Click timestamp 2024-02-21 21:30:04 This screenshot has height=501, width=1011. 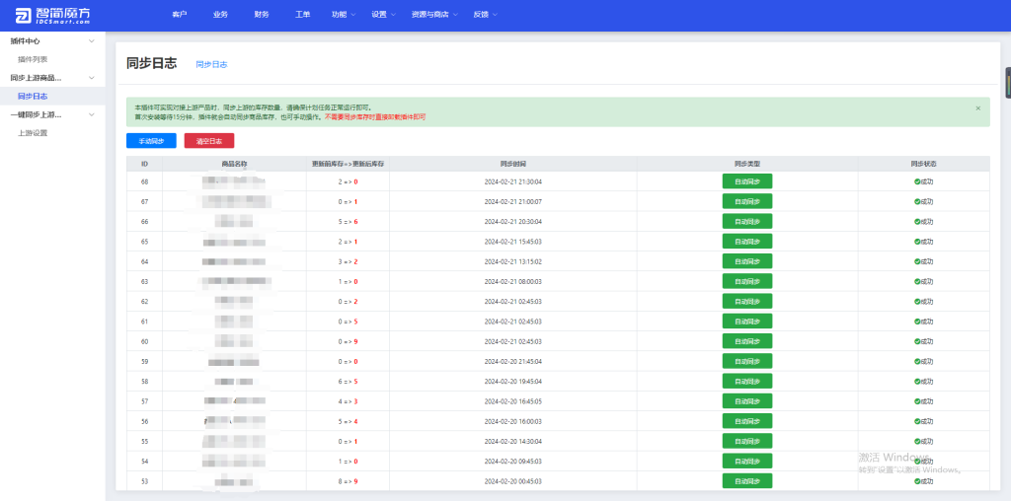(x=513, y=181)
